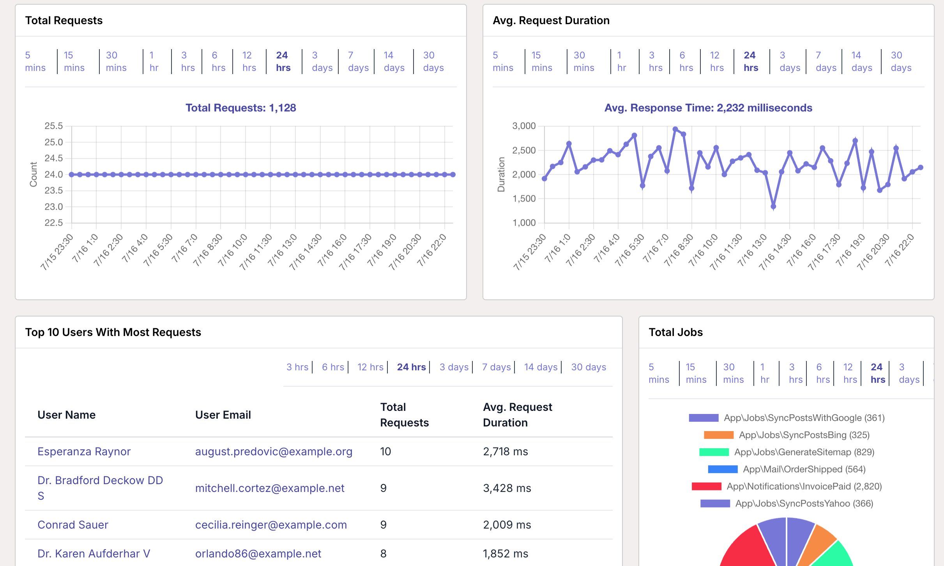Select 12 hrs range in Total Jobs
Image resolution: width=944 pixels, height=566 pixels.
[x=850, y=373]
